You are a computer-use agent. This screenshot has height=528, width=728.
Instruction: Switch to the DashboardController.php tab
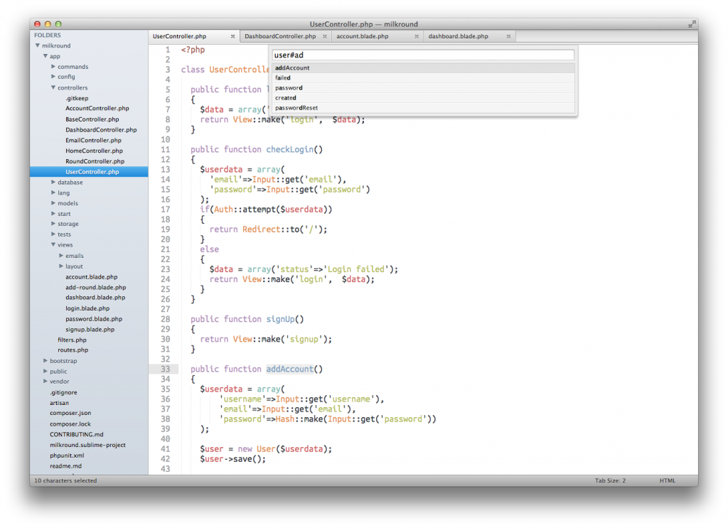coord(279,36)
